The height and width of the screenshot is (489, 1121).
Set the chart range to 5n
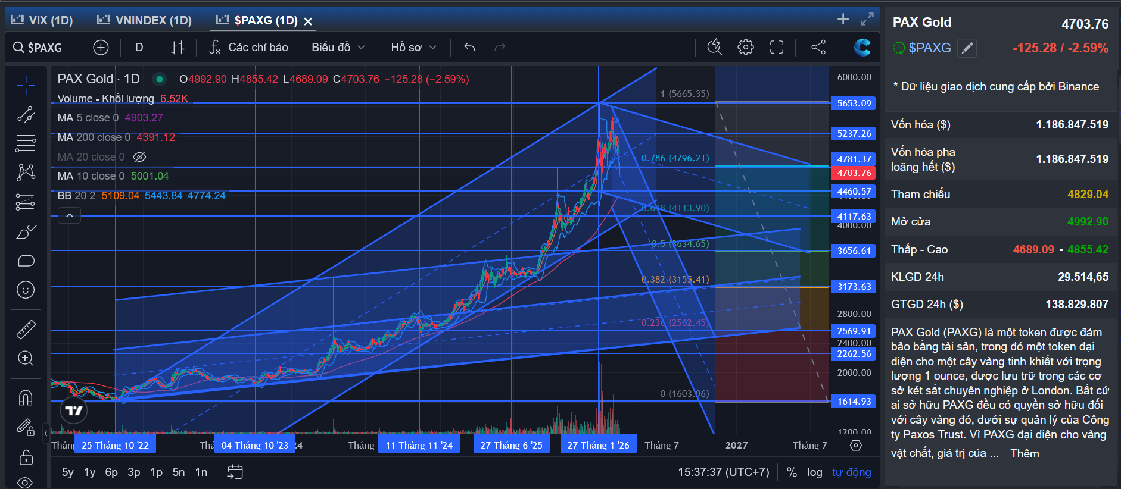[x=179, y=472]
